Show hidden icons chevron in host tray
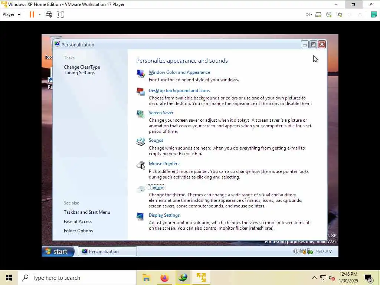This screenshot has height=285, width=380. [314, 278]
